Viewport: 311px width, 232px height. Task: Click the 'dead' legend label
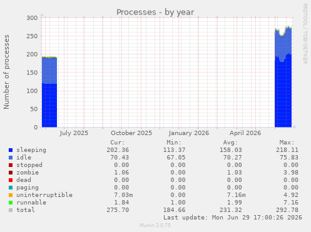tap(24, 180)
